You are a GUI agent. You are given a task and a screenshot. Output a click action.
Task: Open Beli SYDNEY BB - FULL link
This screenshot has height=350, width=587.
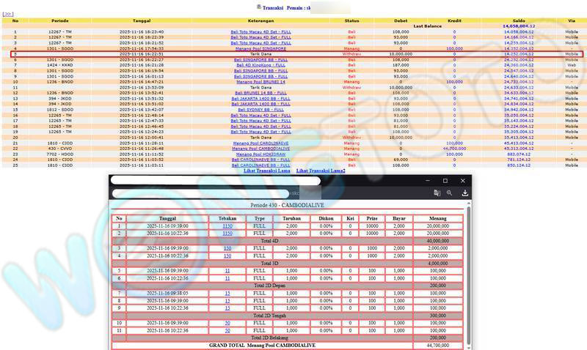click(x=260, y=109)
